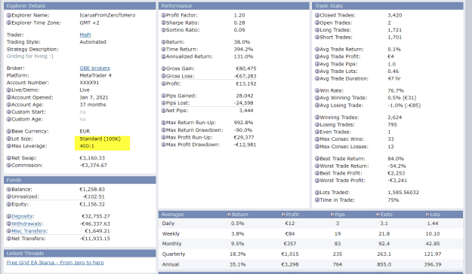Click the info icon beside Max Return Drawdown
The width and height of the screenshot is (472, 274).
163,130
